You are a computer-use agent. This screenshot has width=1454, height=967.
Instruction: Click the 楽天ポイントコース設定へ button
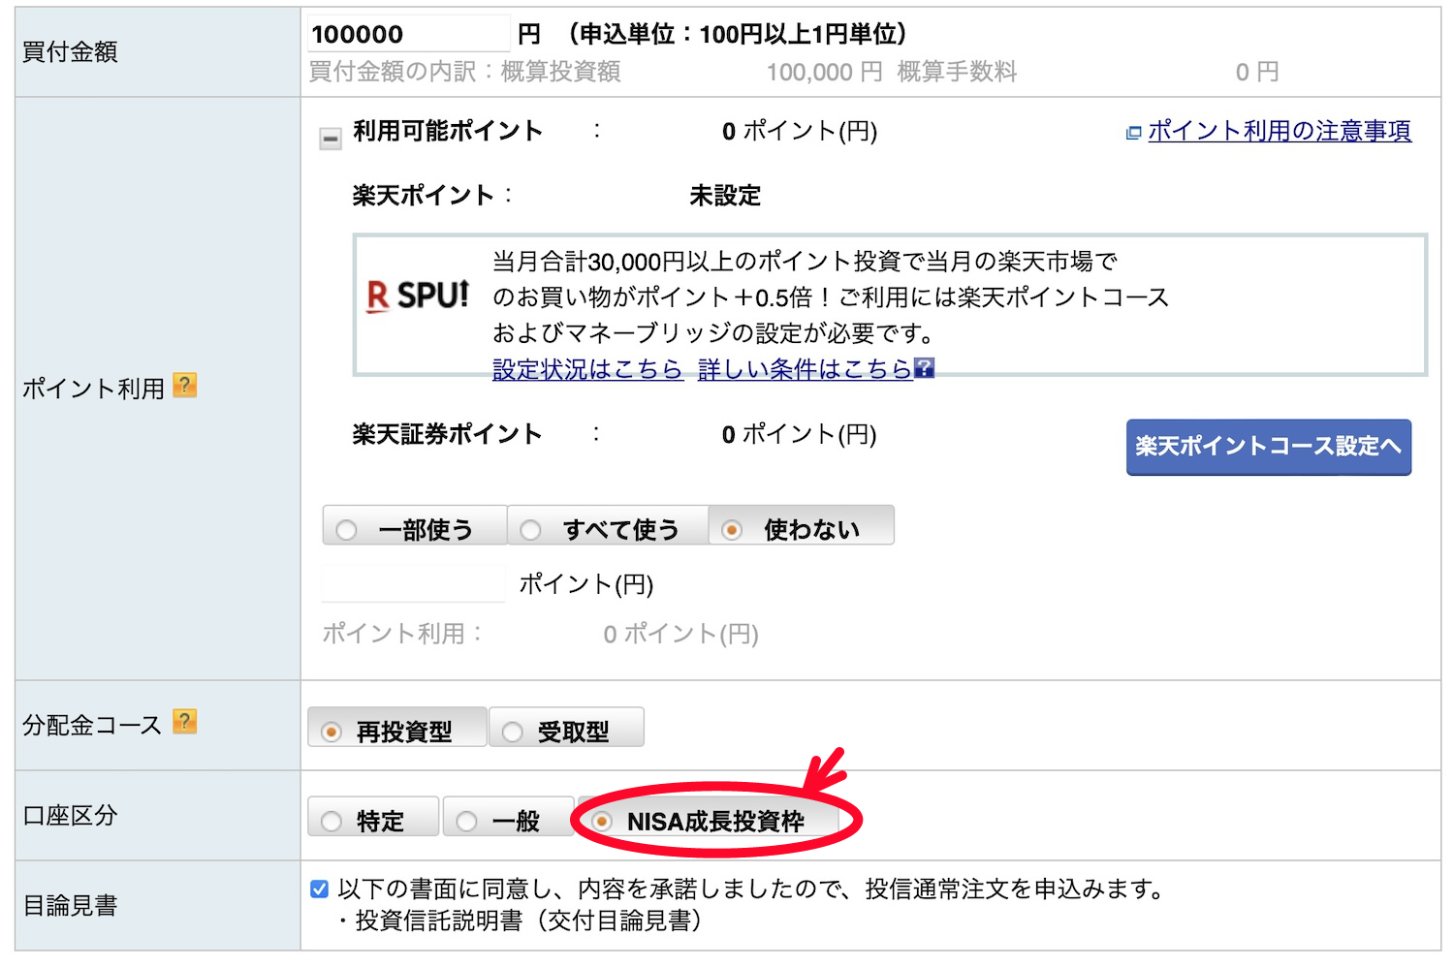coord(1269,447)
